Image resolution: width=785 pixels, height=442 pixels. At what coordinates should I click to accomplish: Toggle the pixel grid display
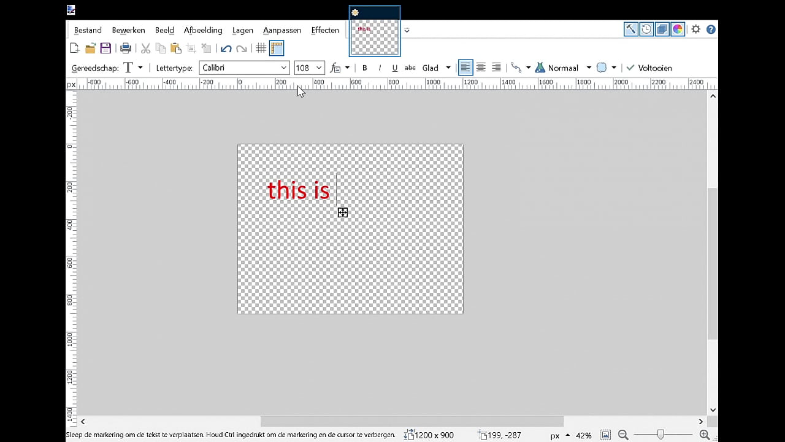click(x=261, y=48)
